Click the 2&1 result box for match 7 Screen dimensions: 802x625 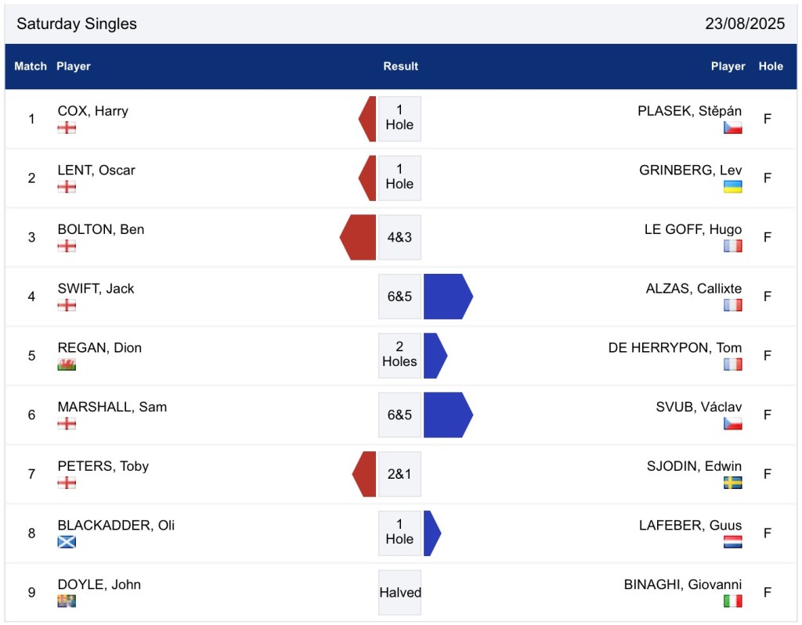click(399, 474)
